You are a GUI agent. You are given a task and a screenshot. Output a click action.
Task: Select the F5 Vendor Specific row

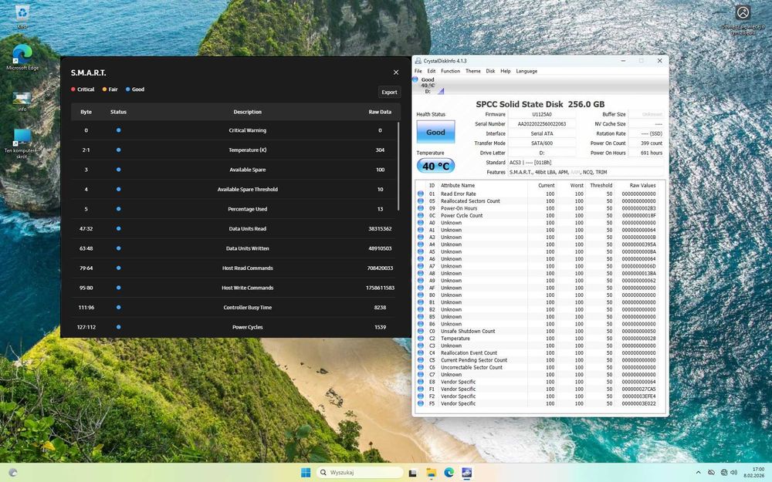[x=537, y=403]
